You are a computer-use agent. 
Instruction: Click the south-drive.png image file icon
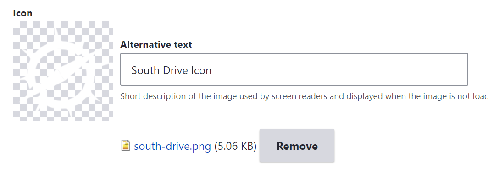tap(125, 145)
